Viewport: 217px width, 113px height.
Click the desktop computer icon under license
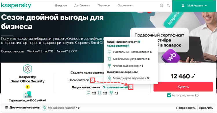(x=89, y=93)
